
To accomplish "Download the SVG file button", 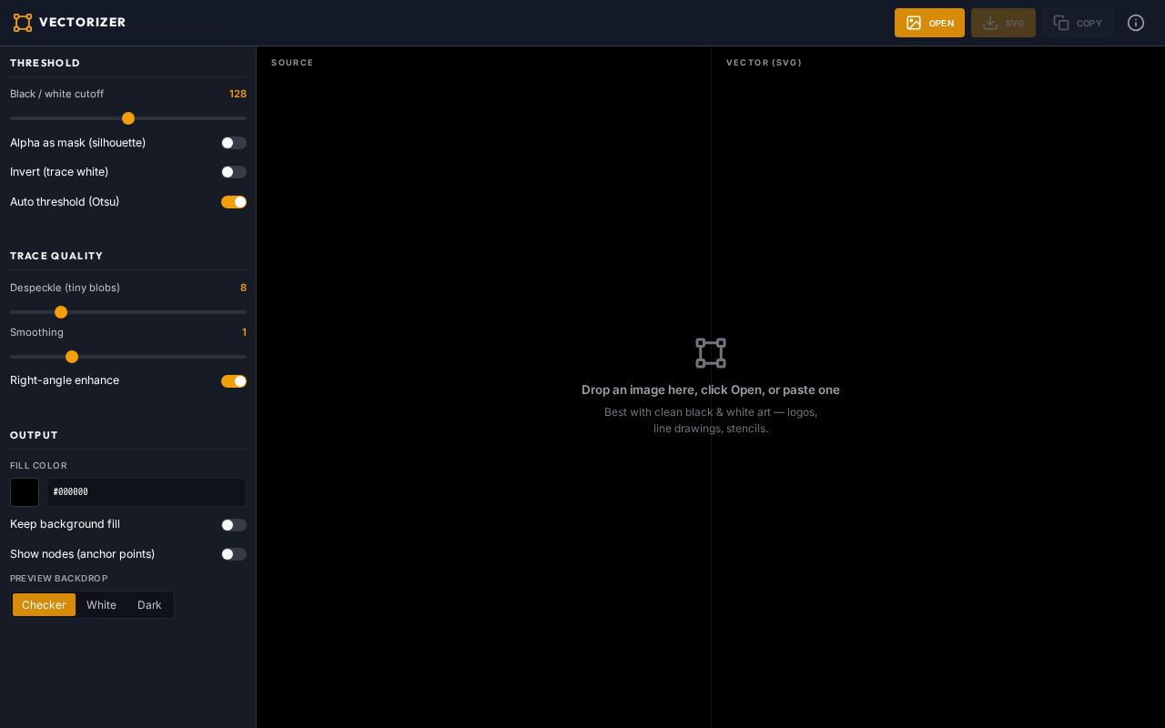I will 1003,23.
